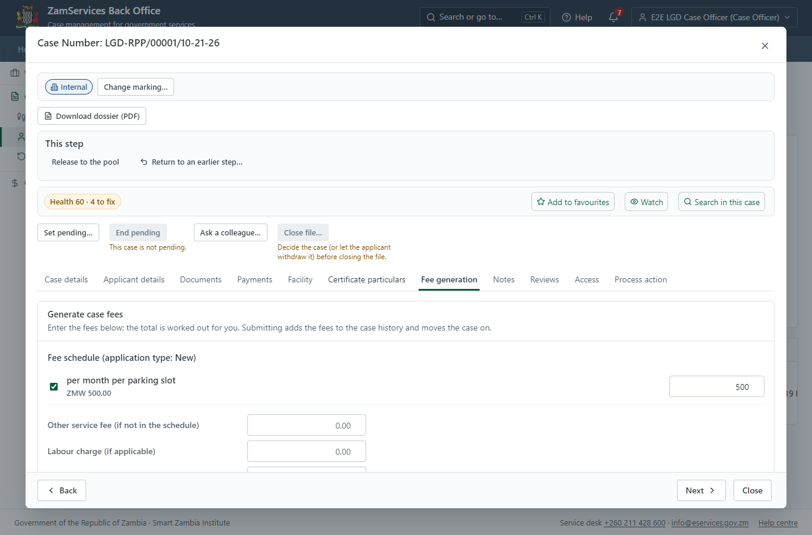Switch to the Applicant details tab
This screenshot has width=812, height=535.
(134, 279)
